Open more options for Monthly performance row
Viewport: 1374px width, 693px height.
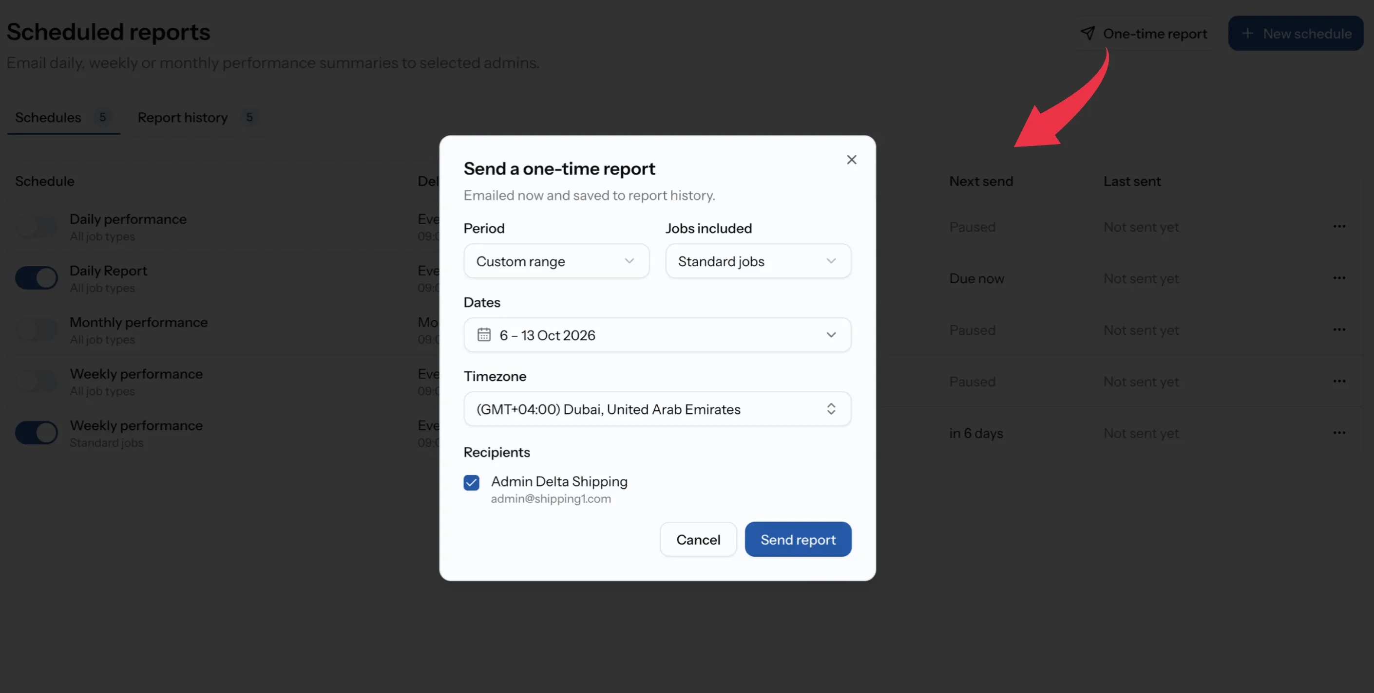(1339, 330)
